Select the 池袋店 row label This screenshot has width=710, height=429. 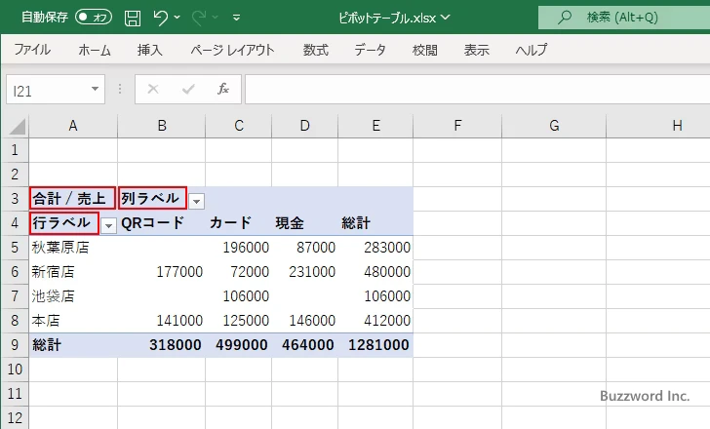[73, 296]
